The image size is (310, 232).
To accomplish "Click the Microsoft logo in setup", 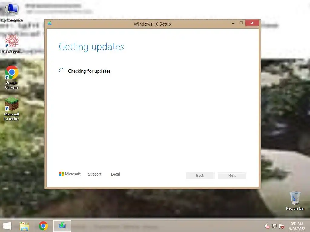I will (70, 174).
